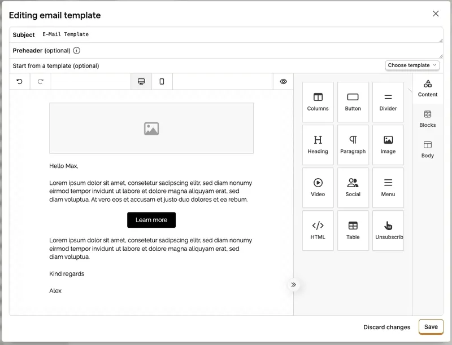Insert an HTML block
Screen dimensions: 452x345
pos(318,231)
